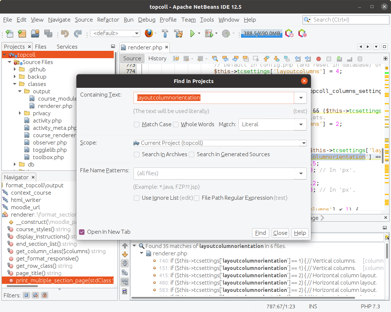
Task: Click the Redo arrow icon
Action: [x=78, y=33]
